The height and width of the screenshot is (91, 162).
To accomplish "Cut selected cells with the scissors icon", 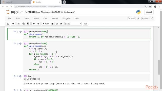I will coord(18,24).
